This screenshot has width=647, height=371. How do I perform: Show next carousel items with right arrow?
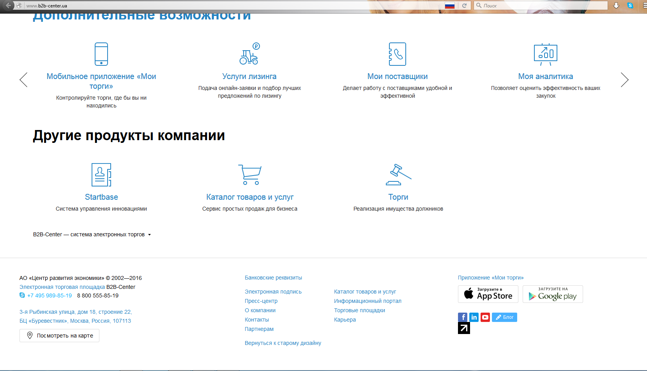click(x=624, y=80)
